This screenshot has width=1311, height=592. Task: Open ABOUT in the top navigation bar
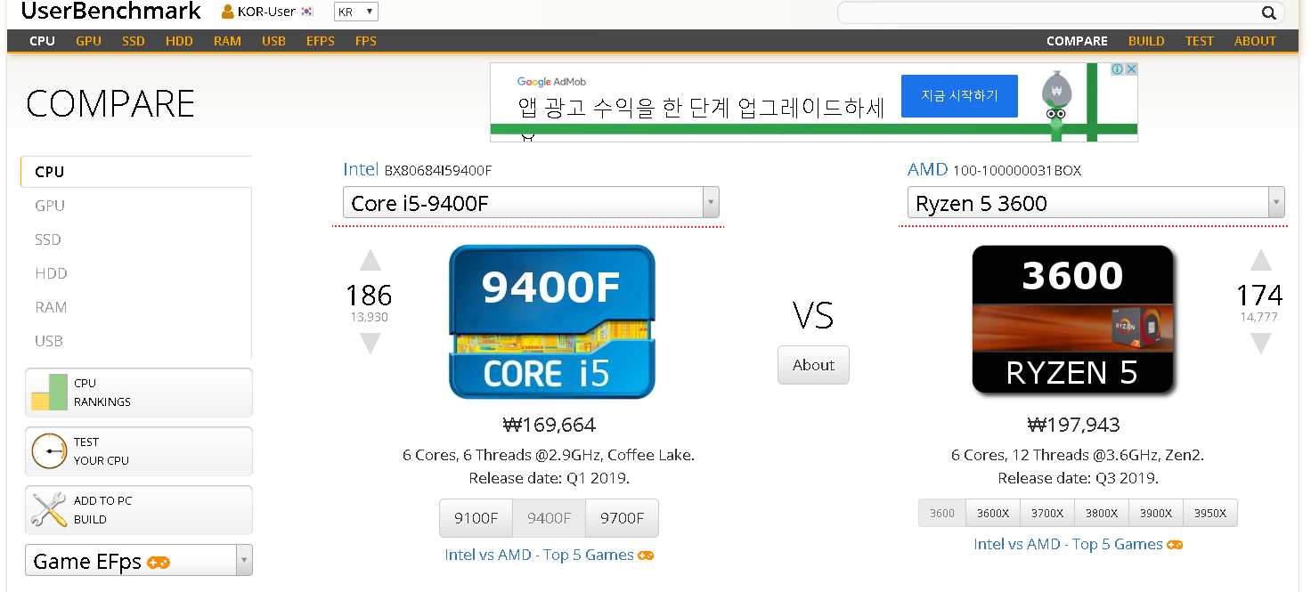point(1255,41)
